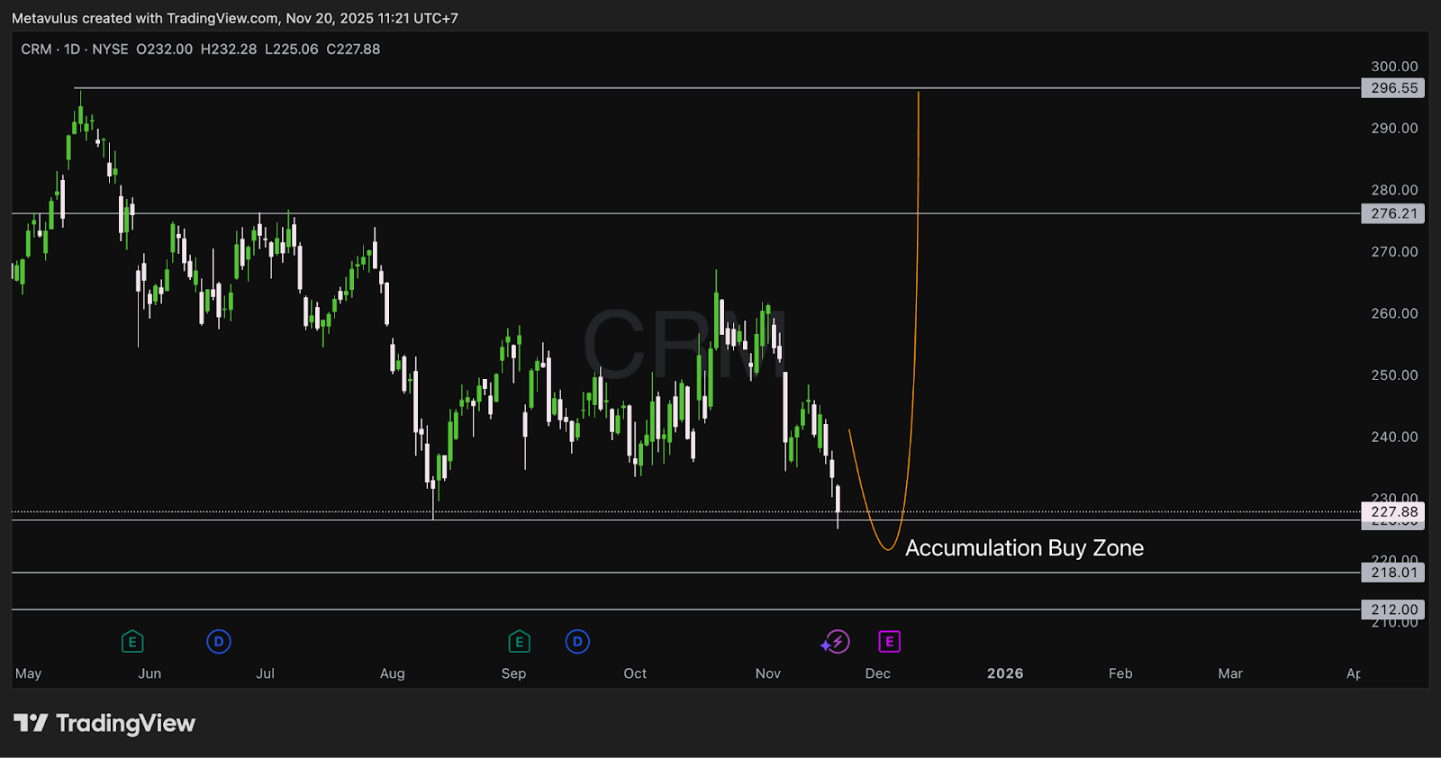Click the CRM symbol name in header
The height and width of the screenshot is (758, 1441).
click(x=36, y=50)
